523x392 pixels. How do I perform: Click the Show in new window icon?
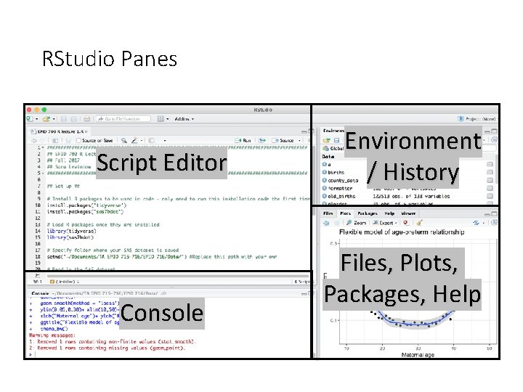click(x=55, y=141)
